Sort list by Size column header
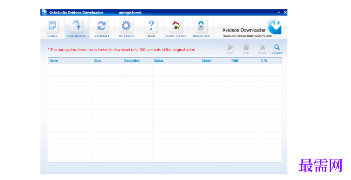The width and height of the screenshot is (351, 180). 107,61
